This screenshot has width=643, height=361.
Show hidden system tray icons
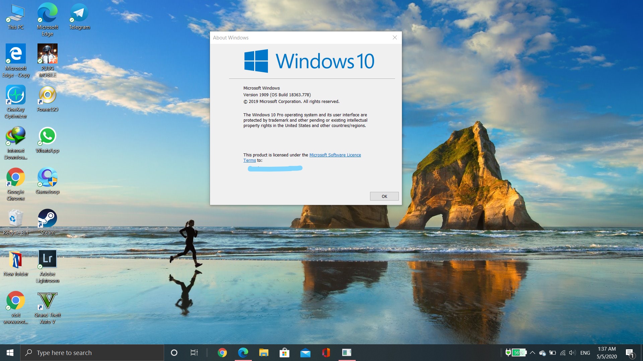pyautogui.click(x=532, y=353)
